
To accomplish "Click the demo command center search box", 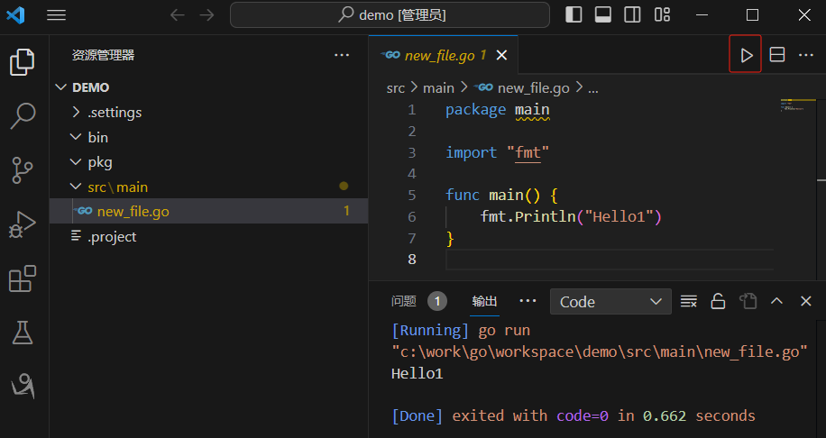I will [x=390, y=14].
